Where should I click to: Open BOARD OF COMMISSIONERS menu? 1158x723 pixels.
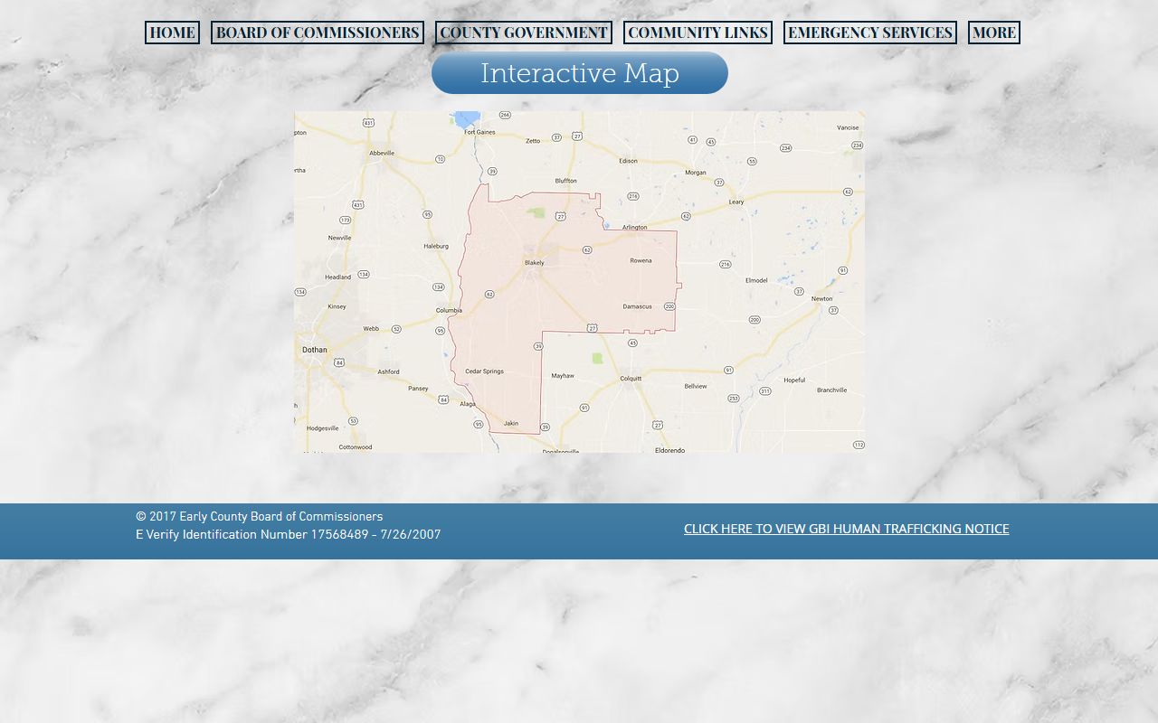(x=318, y=33)
